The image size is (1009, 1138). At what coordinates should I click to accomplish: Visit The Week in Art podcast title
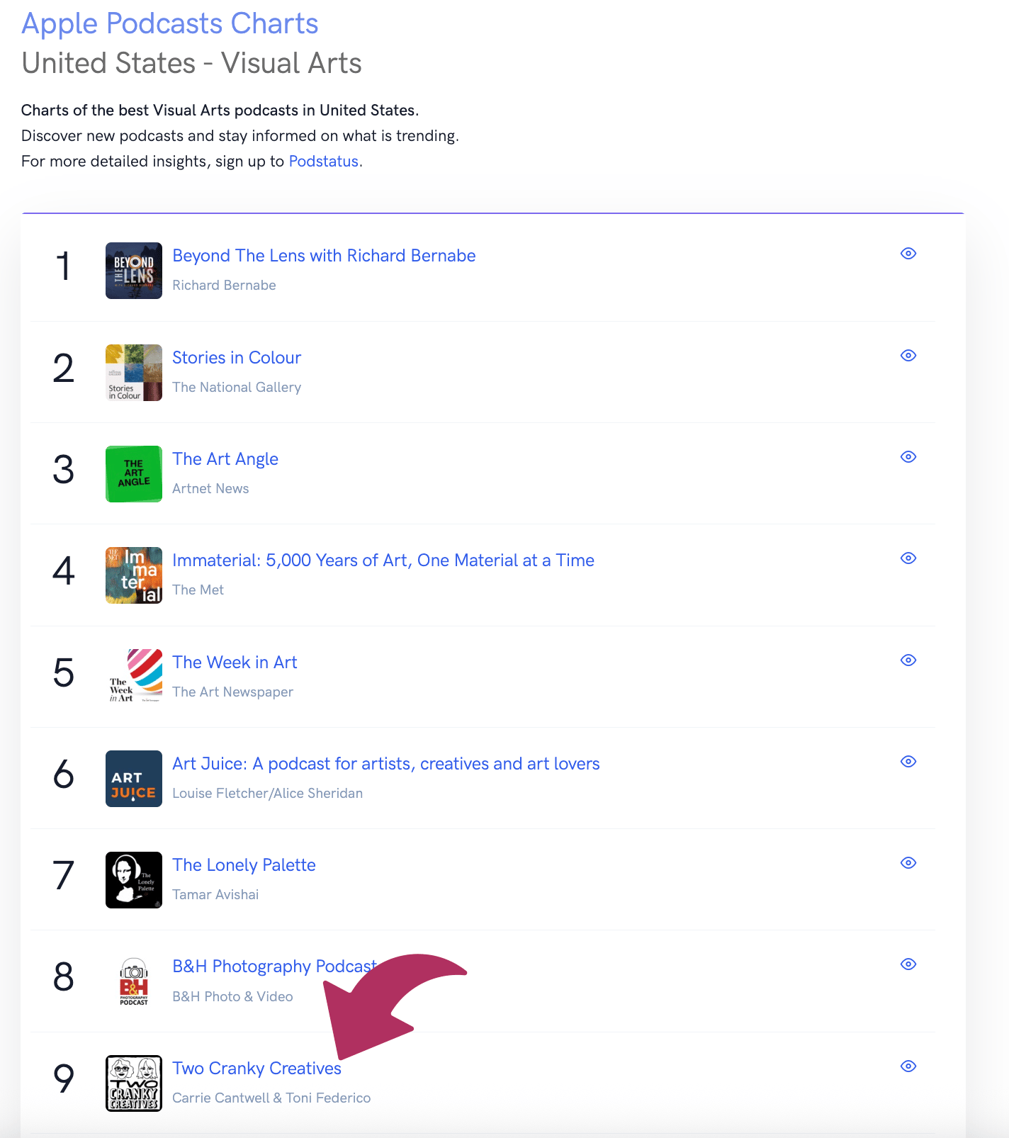(235, 663)
